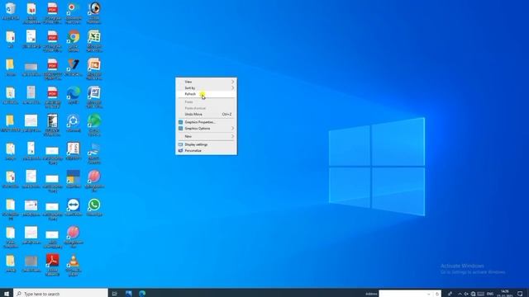This screenshot has width=529, height=297.
Task: Select the Microsoft Excel desktop shortcut
Action: click(94, 40)
